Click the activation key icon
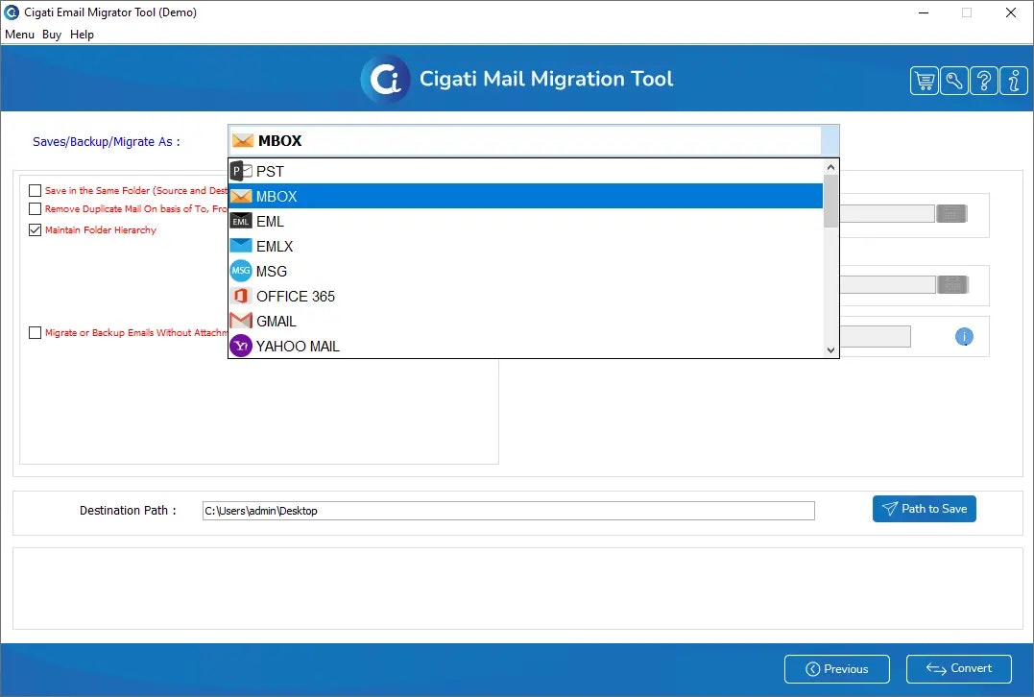Image resolution: width=1034 pixels, height=697 pixels. pos(954,81)
